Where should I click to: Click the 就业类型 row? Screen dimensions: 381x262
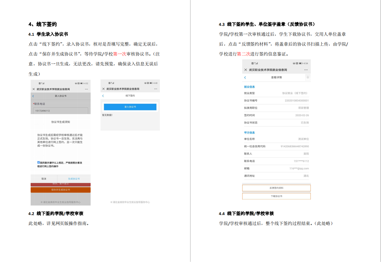point(276,93)
